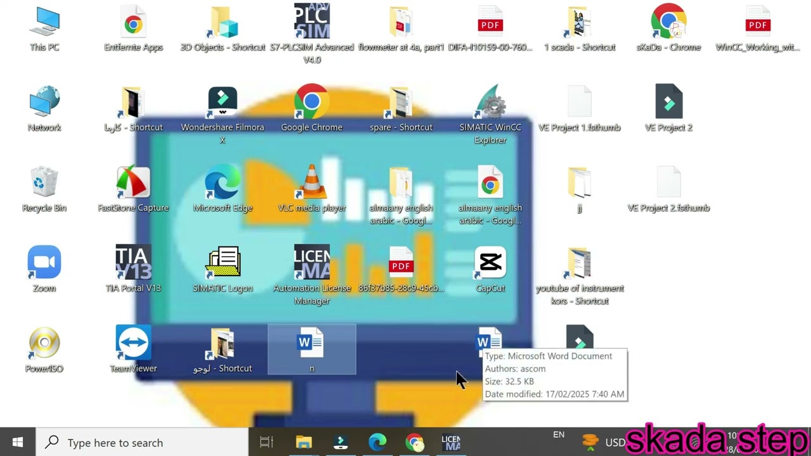The image size is (811, 456).
Task: Launch TIA Portal V13
Action: click(x=133, y=270)
